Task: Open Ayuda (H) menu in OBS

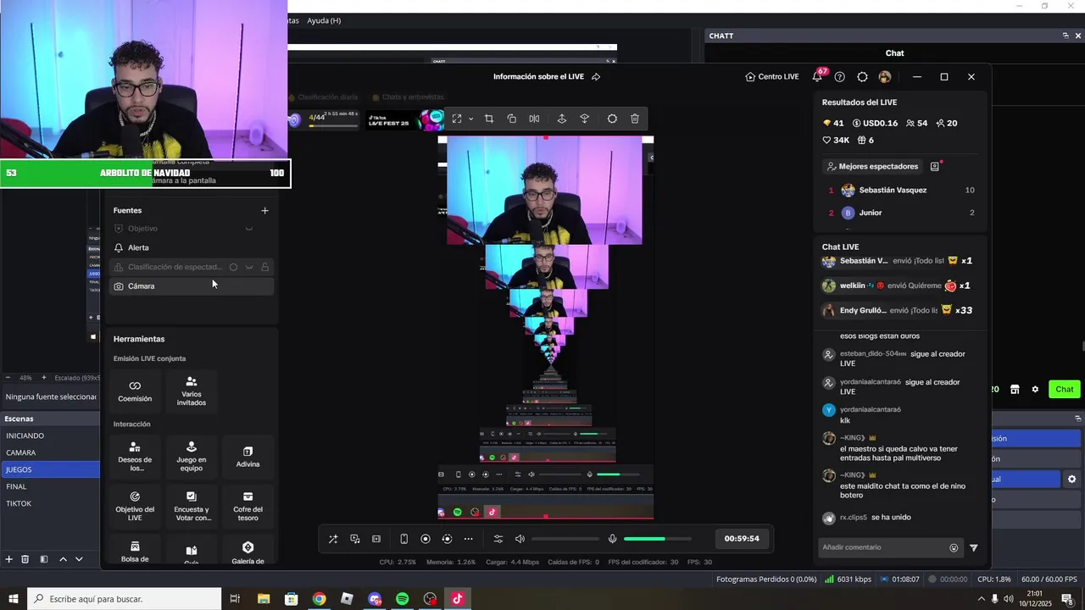Action: (x=324, y=20)
